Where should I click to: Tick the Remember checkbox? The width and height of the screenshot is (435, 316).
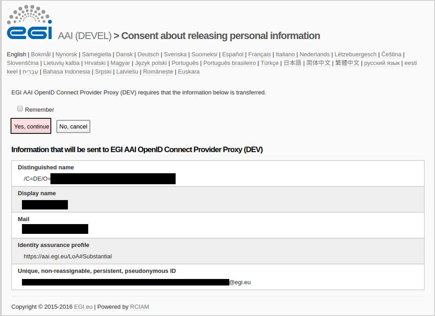[20, 109]
